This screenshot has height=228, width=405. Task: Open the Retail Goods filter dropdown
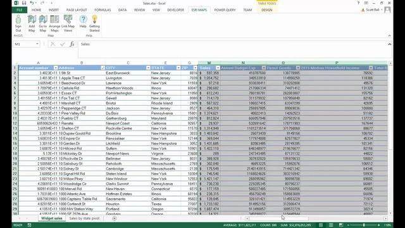tap(297, 68)
